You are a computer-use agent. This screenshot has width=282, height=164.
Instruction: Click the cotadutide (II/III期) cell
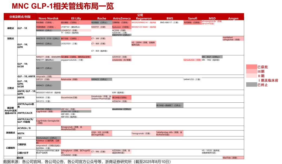pos(122,60)
